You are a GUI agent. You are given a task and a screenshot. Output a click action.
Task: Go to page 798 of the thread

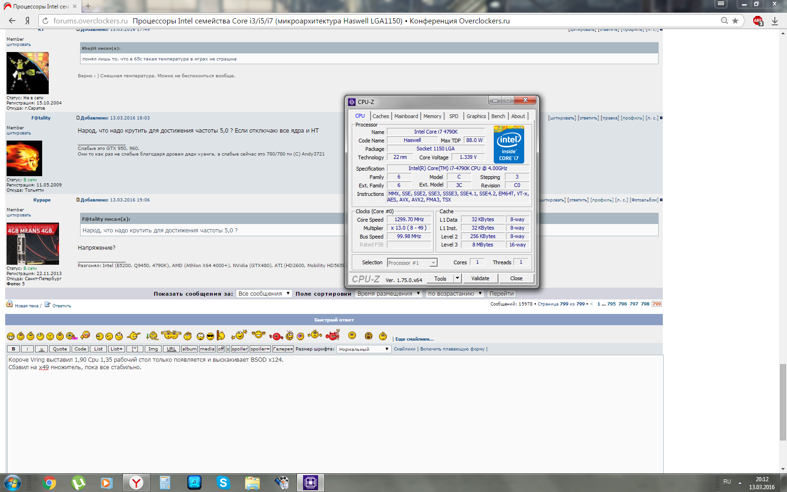pyautogui.click(x=645, y=304)
